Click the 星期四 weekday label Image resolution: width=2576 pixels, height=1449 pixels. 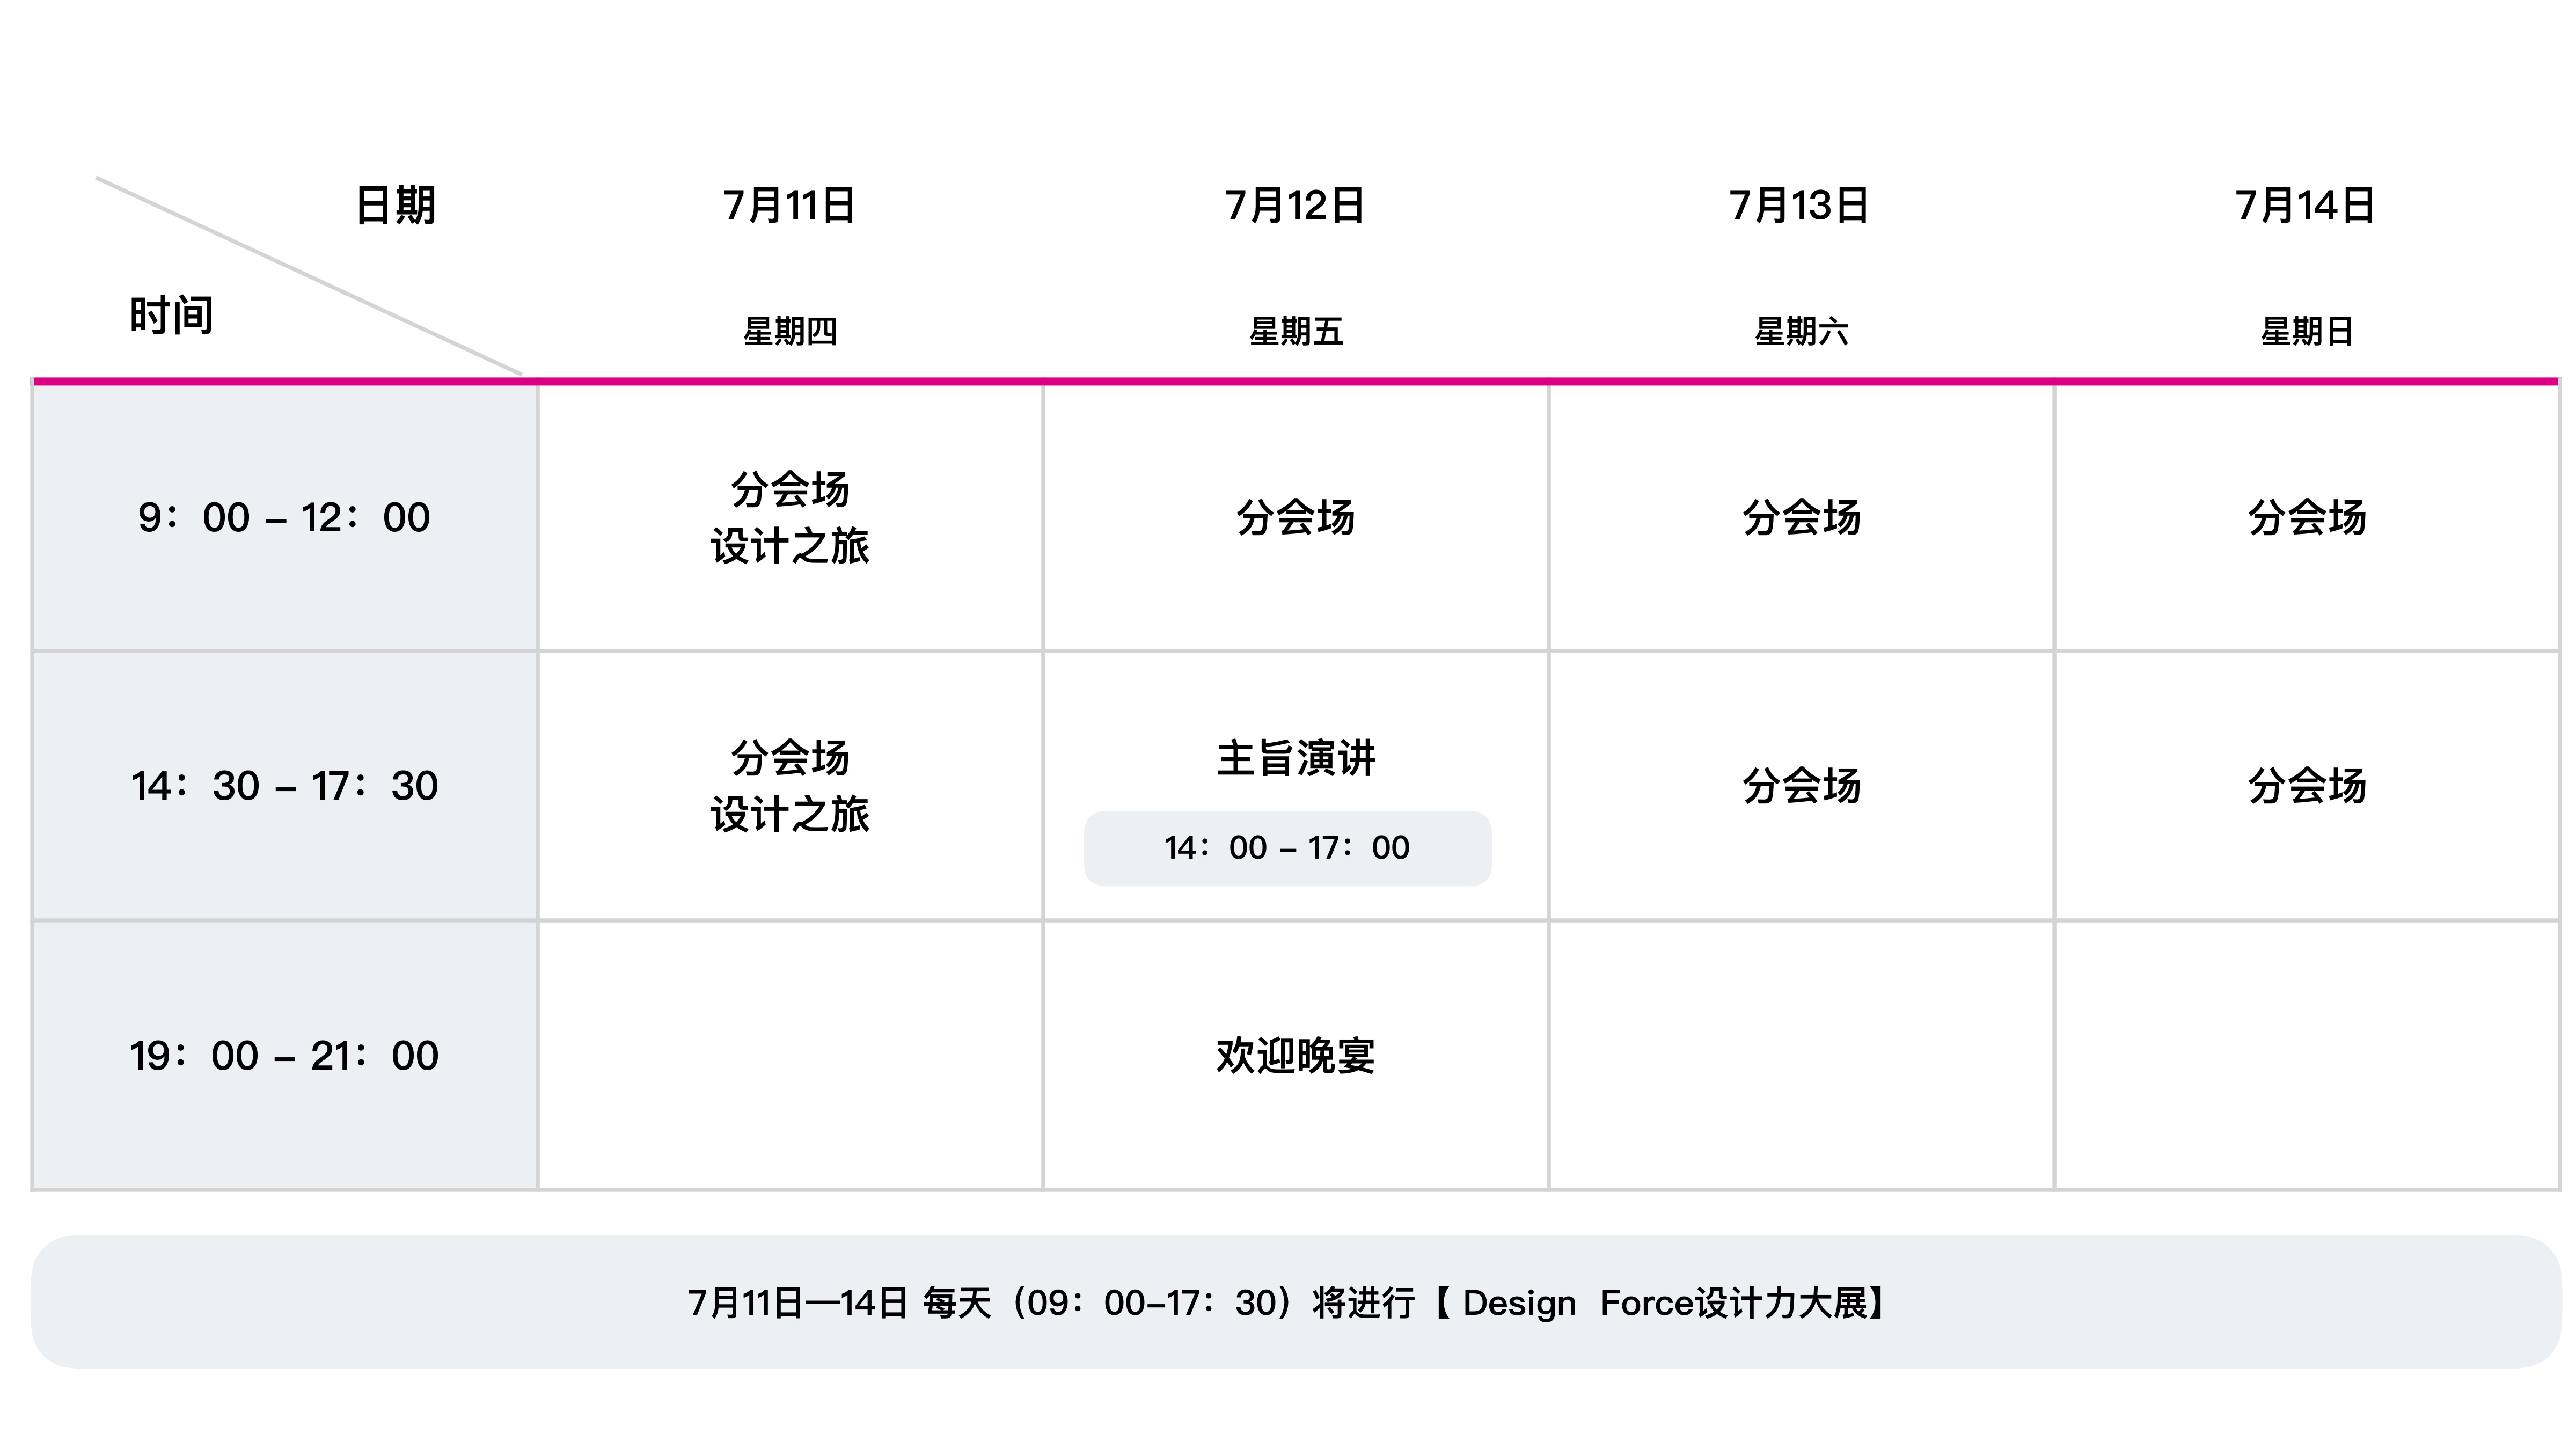790,331
